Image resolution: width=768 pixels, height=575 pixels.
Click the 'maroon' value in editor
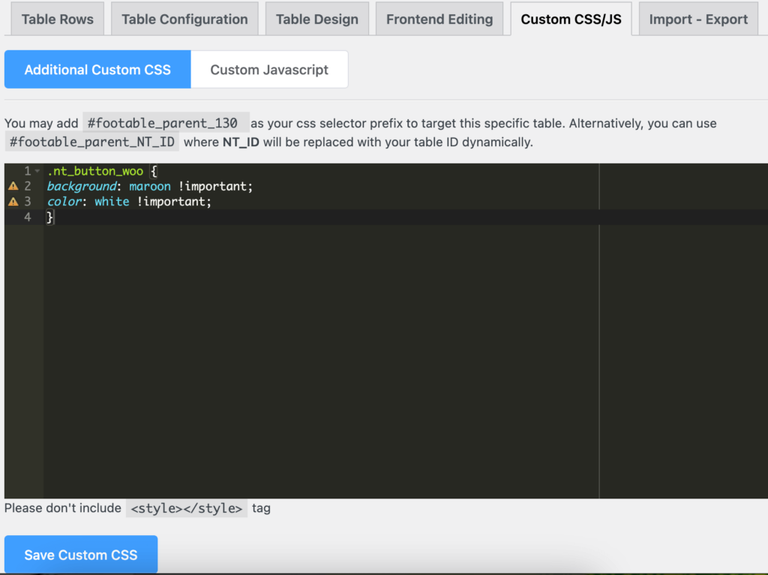coord(150,186)
